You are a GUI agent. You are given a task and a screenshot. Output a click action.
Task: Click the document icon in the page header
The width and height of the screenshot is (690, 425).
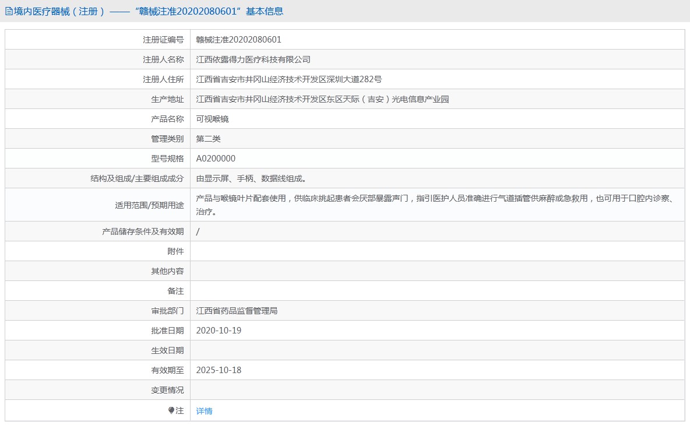click(9, 11)
